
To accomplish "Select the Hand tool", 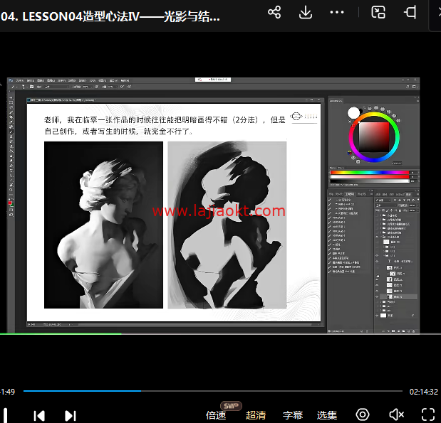I will 11,185.
